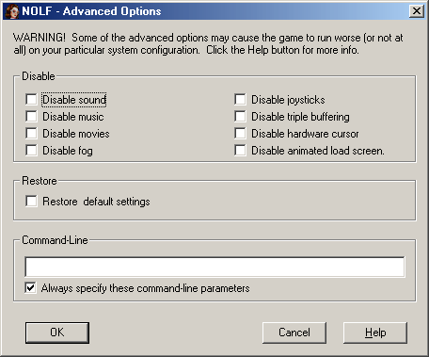Enable the Disable music checkbox
Screen dimensions: 429x357
(x=31, y=117)
